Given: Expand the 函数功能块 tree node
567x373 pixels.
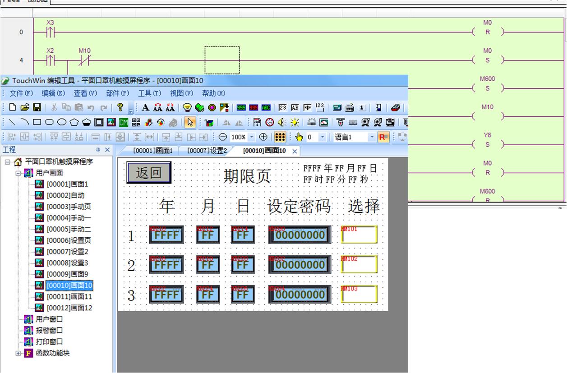Looking at the screenshot, I should tap(18, 353).
